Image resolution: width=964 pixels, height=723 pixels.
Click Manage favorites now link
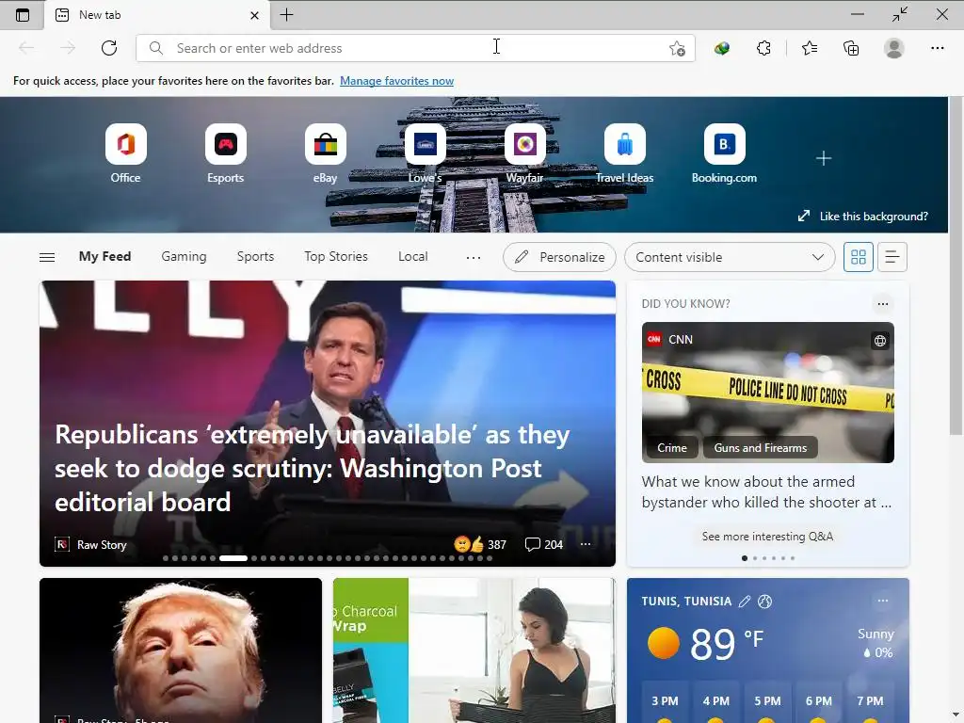click(x=396, y=81)
